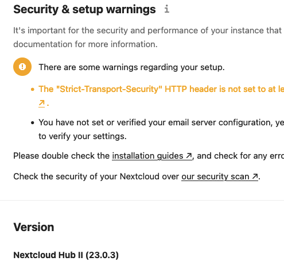Open the "our security scan" link
Screen dimensions: 284x265
tap(220, 176)
